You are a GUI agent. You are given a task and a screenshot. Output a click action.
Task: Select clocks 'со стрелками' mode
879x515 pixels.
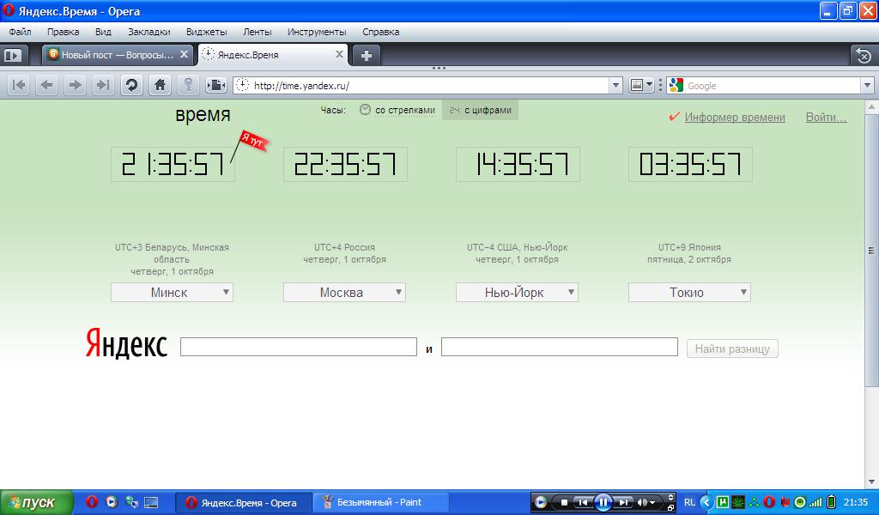(x=397, y=110)
